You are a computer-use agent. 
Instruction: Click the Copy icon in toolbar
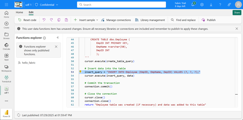pos(59,20)
